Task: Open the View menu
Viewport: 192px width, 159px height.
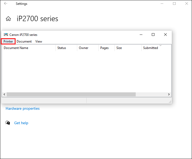Action: (39, 41)
